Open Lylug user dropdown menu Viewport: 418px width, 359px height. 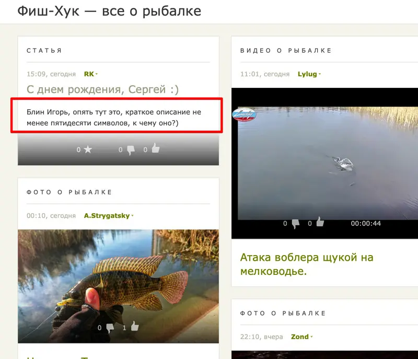320,74
